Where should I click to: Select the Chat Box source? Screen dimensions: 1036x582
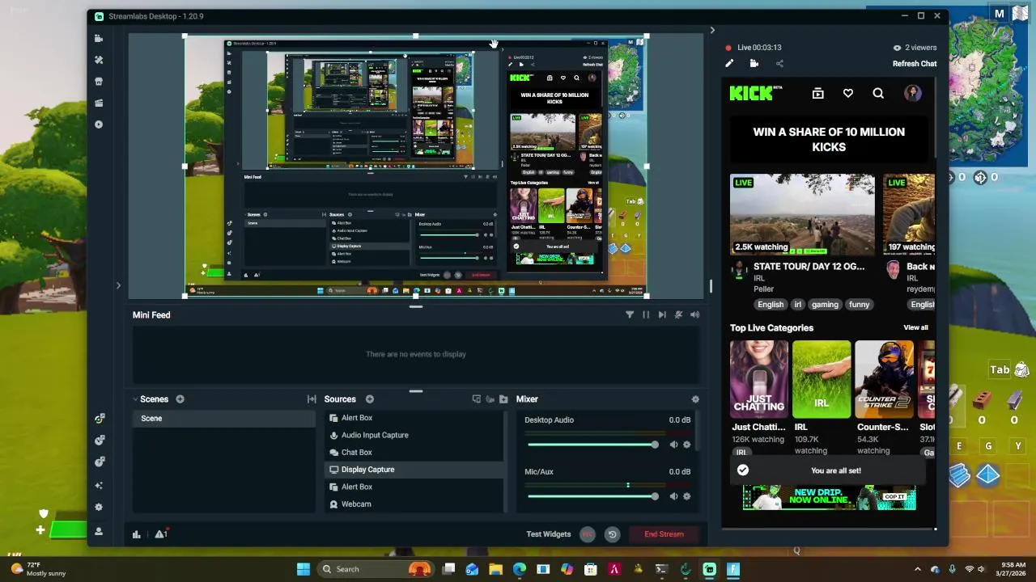tap(414, 453)
